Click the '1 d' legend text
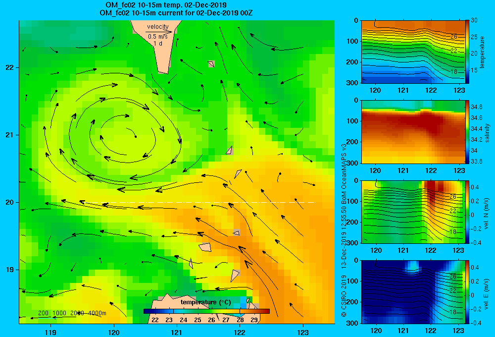This screenshot has height=337, width=495. pos(158,43)
